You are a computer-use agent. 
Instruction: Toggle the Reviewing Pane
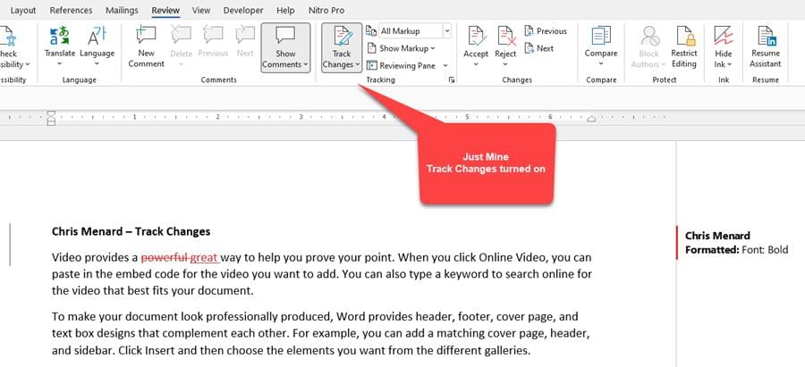pyautogui.click(x=402, y=65)
